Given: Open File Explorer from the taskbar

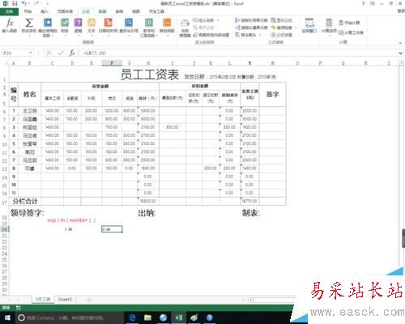Looking at the screenshot, I should click(x=147, y=318).
